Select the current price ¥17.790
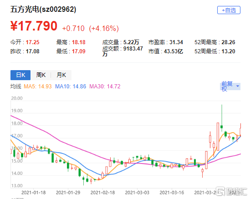Image resolution: width=250 pixels, height=199 pixels. pyautogui.click(x=34, y=26)
